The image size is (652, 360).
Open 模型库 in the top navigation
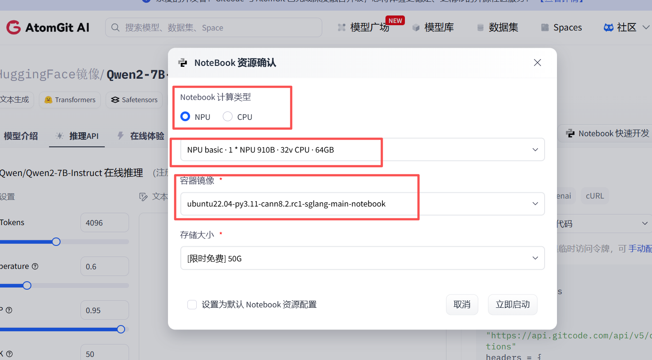coord(439,27)
